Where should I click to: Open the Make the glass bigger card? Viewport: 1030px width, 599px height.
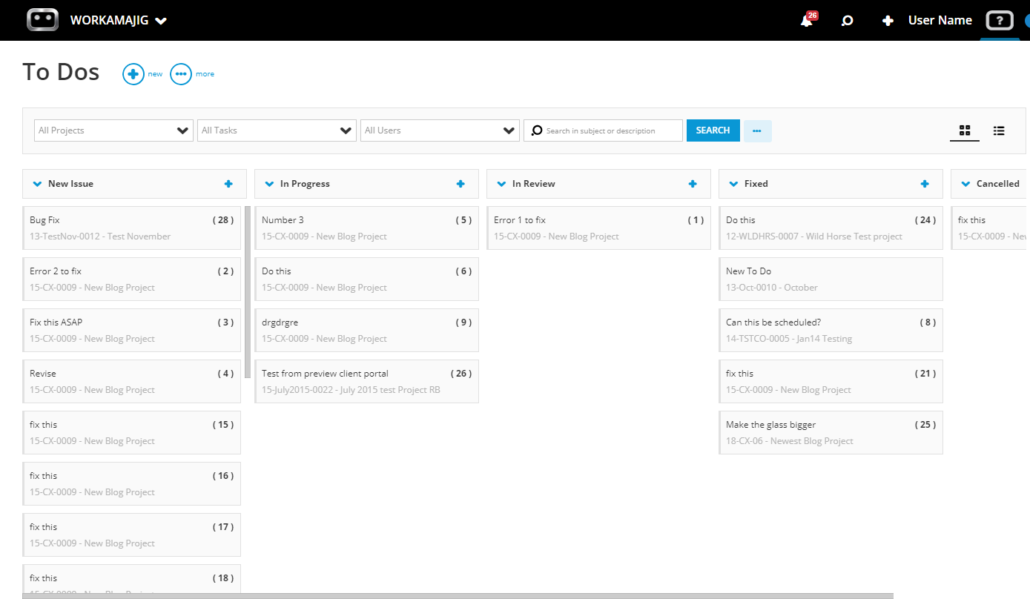(x=831, y=432)
